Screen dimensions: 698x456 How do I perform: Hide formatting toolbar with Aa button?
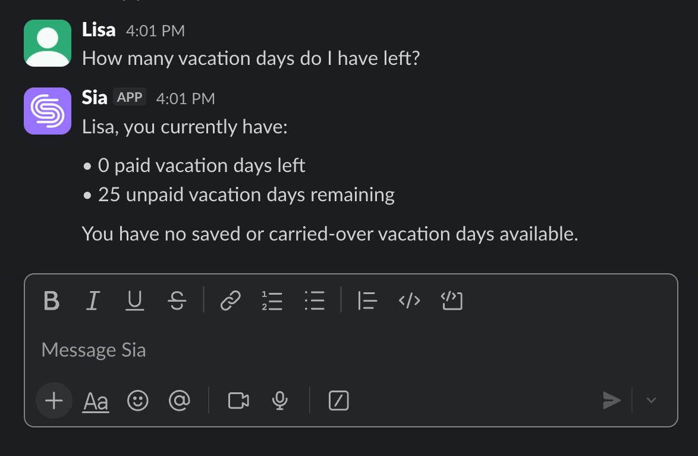point(96,402)
